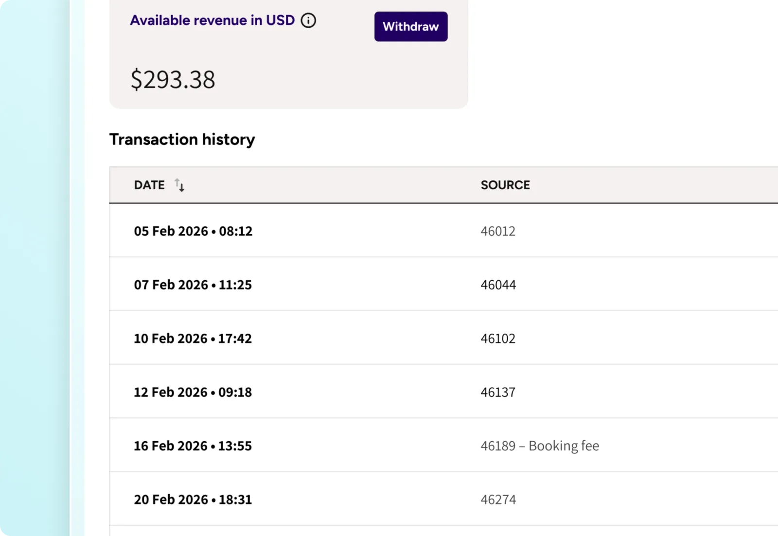Click the Available revenue in USD label
The image size is (778, 536).
click(x=212, y=20)
